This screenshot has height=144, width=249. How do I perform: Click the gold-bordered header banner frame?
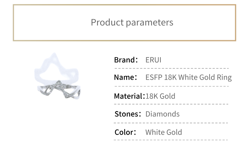[124, 23]
